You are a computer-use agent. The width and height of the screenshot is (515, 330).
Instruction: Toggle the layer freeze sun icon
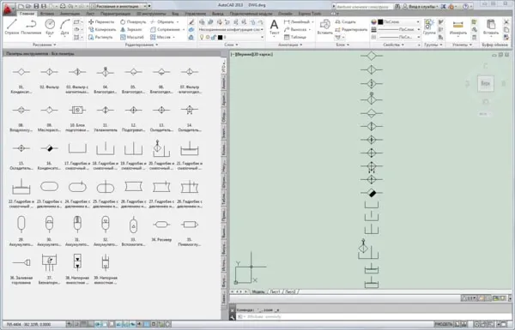tap(208, 38)
